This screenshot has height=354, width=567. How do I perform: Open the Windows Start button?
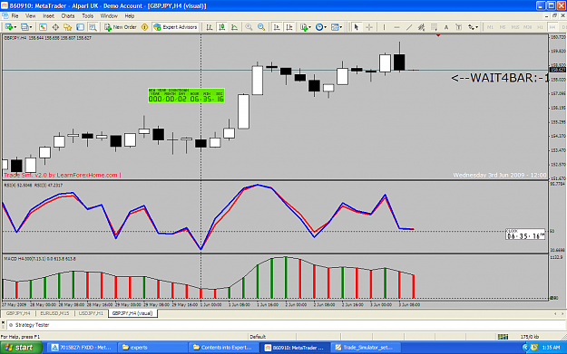pos(21,348)
